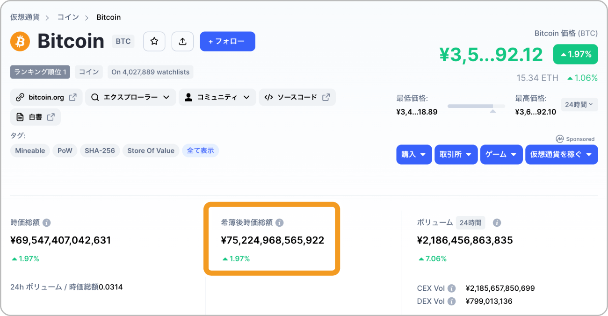Click the info icon next to 時価総額
Screen dimensions: 608x316
(47, 223)
